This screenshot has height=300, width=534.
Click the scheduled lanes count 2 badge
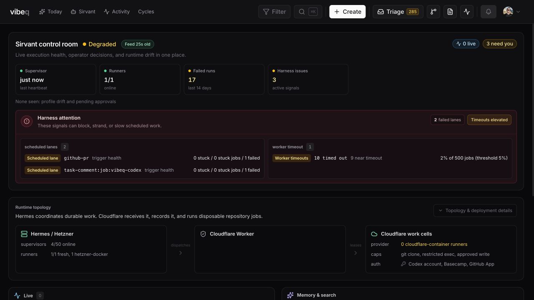tap(64, 147)
